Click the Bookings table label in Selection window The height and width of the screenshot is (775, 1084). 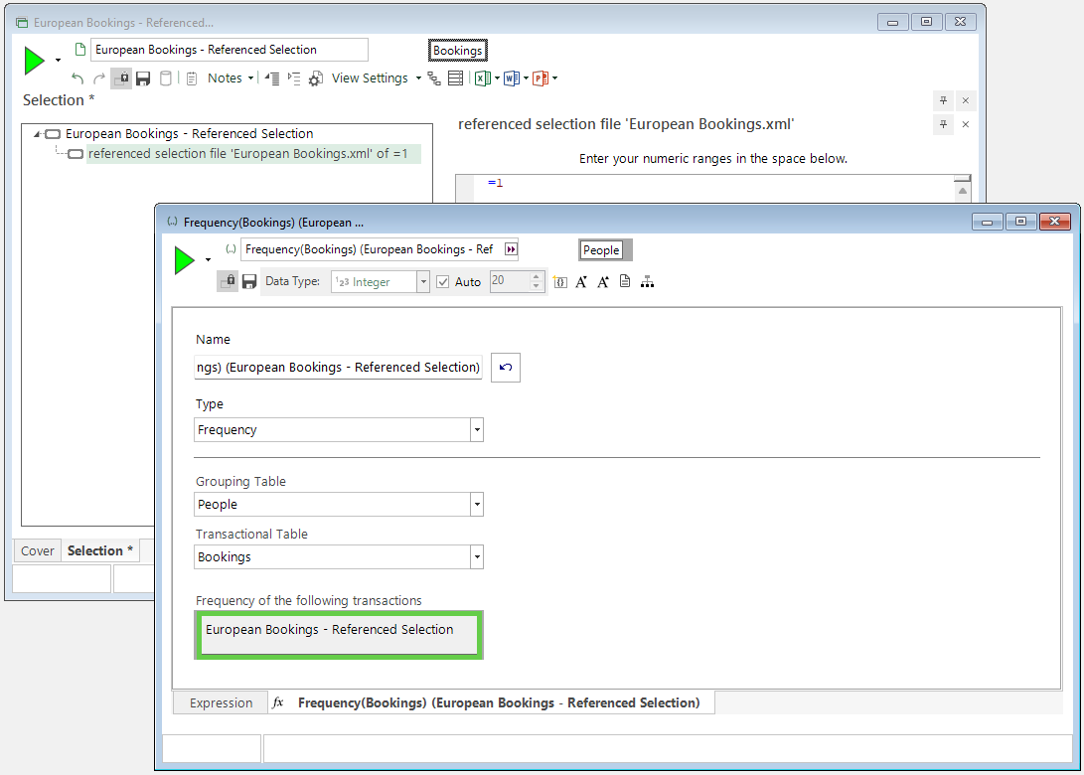pyautogui.click(x=458, y=51)
